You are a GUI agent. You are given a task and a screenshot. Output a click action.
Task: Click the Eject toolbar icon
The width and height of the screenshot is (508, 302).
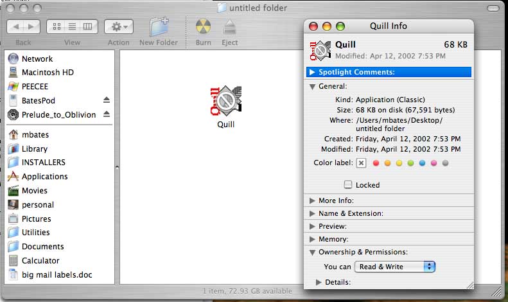[x=230, y=28]
